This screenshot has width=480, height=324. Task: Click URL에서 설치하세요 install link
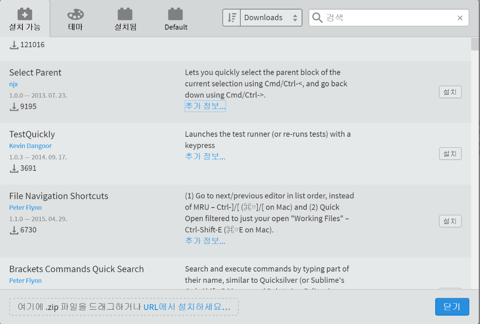[187, 307]
